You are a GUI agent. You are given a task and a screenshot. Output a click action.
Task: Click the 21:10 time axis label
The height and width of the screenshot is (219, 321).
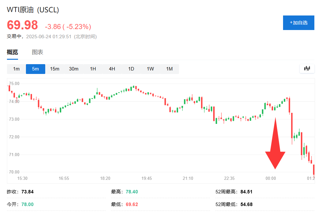click(188, 178)
